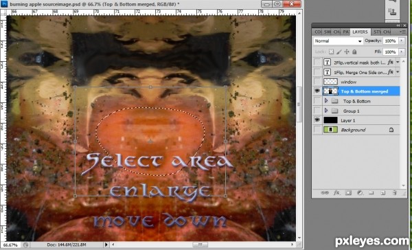Hide Layer 1 visibility eye

317,120
